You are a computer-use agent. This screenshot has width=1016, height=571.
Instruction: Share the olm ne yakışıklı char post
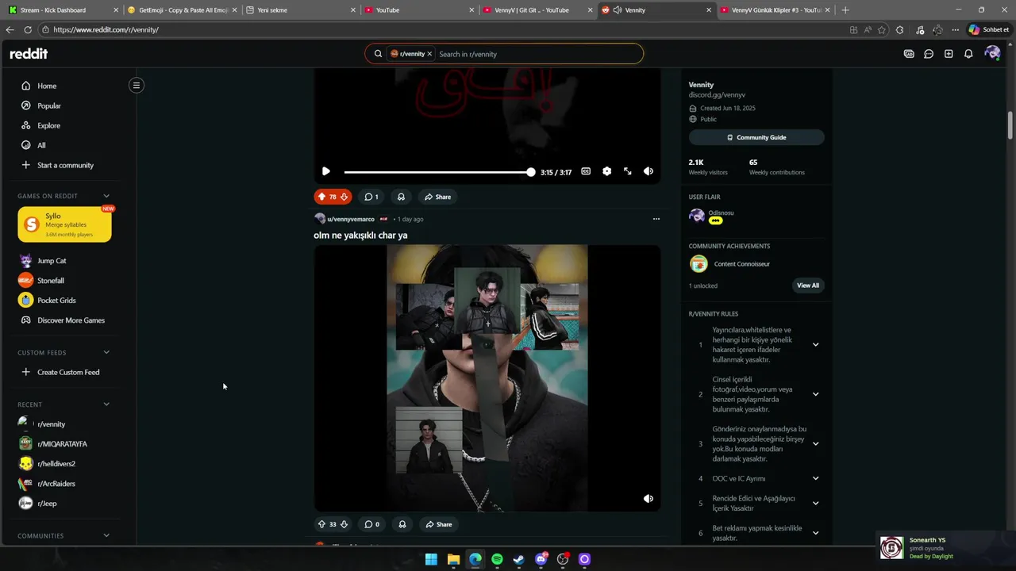point(438,524)
